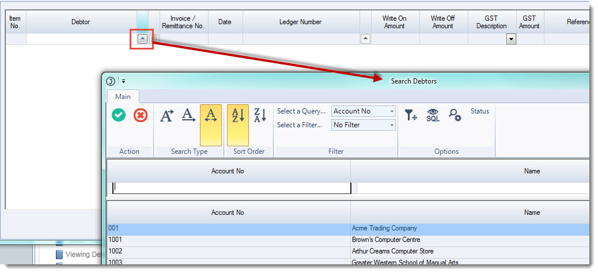598x273 pixels.
Task: Open the Select a Query combo box
Action: tap(364, 111)
